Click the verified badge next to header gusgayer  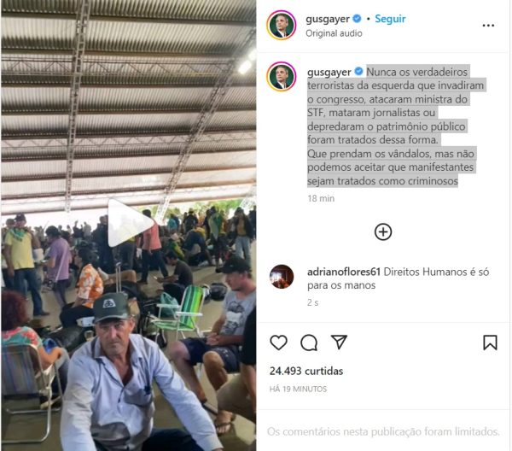pyautogui.click(x=358, y=19)
